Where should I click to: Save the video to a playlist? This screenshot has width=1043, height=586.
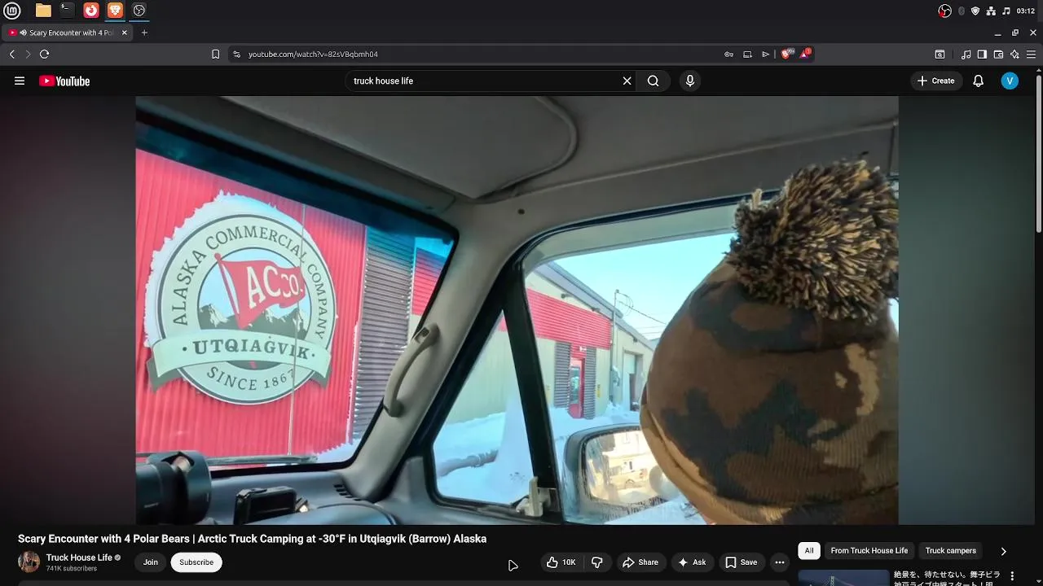pyautogui.click(x=742, y=562)
